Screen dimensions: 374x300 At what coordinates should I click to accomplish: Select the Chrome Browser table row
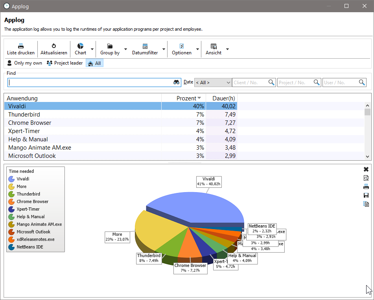click(121, 123)
